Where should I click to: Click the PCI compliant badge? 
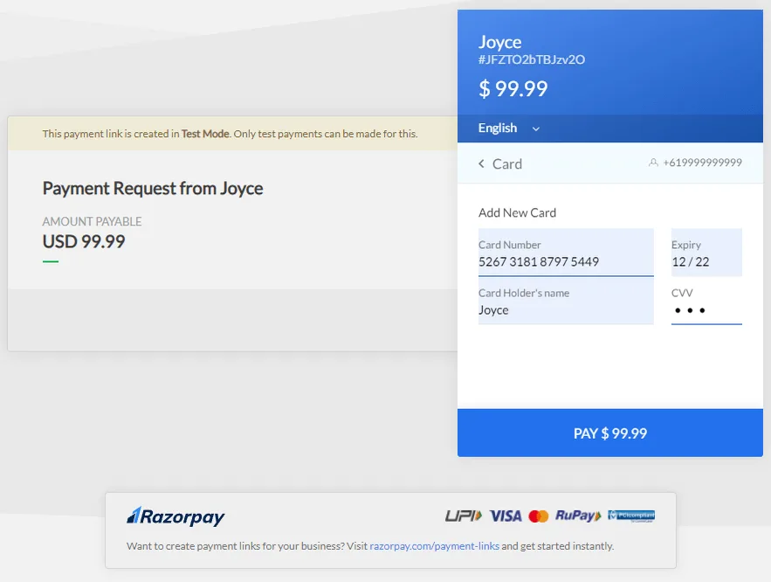pos(631,516)
